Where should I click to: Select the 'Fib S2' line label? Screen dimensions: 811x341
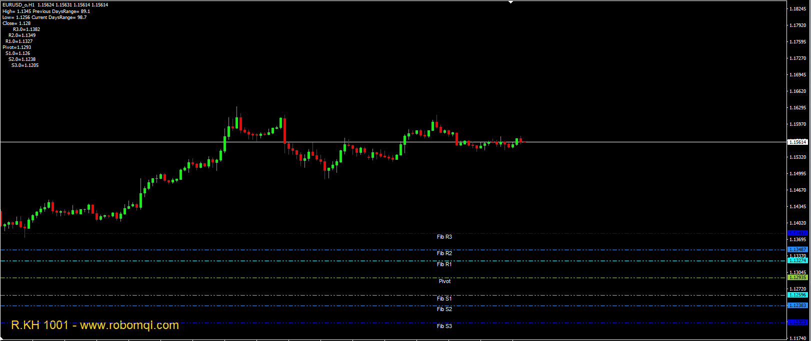click(444, 310)
